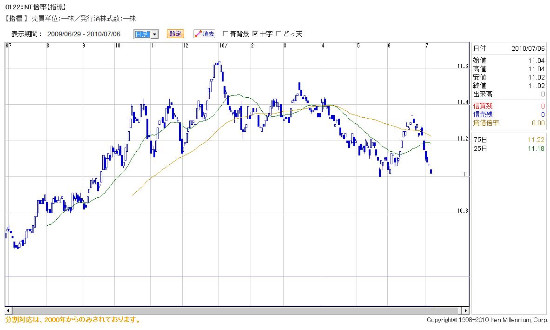The height and width of the screenshot is (330, 550).
Task: Click the 終値 closing value row
Action: (509, 86)
